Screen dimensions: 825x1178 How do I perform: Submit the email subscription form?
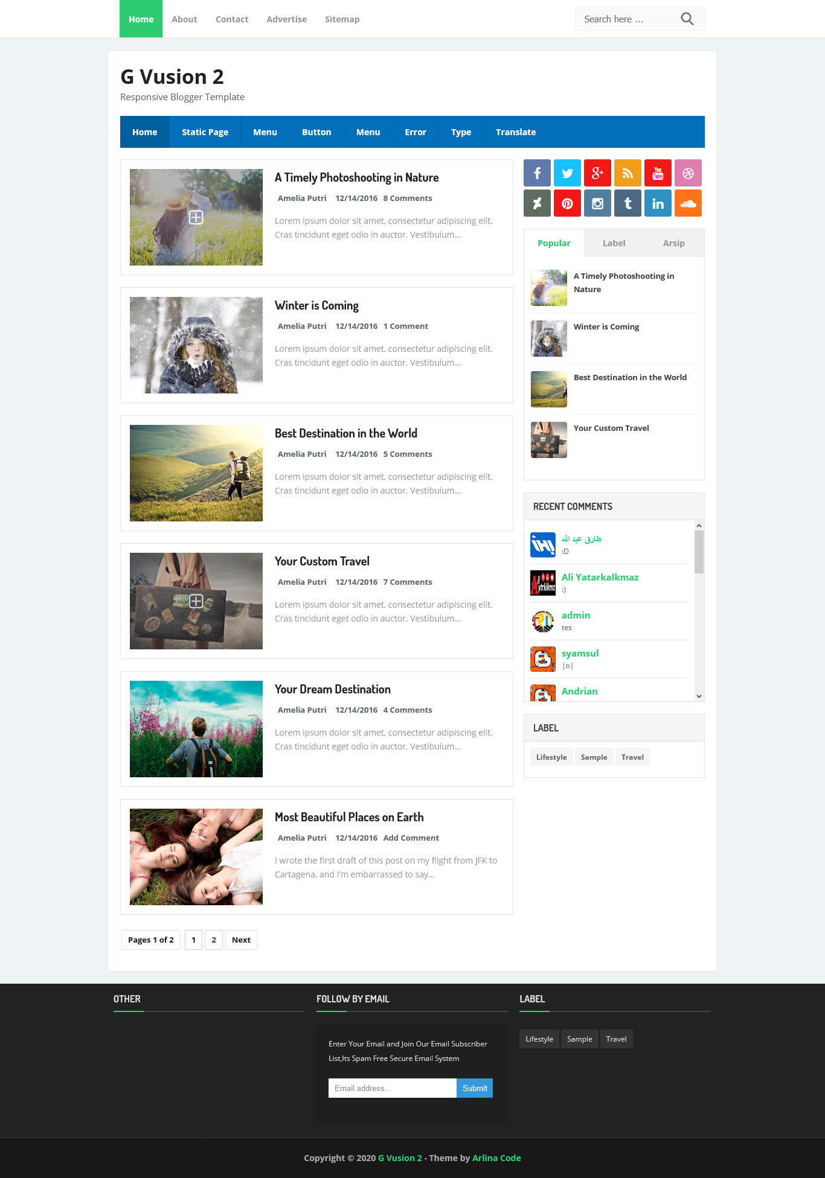tap(475, 1088)
